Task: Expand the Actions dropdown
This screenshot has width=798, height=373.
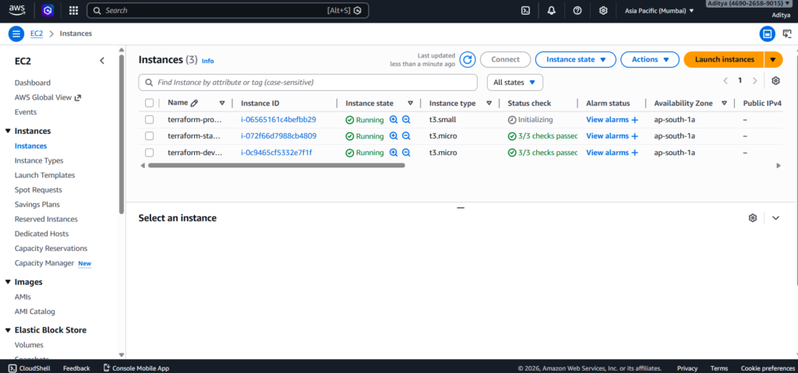Action: pos(650,60)
